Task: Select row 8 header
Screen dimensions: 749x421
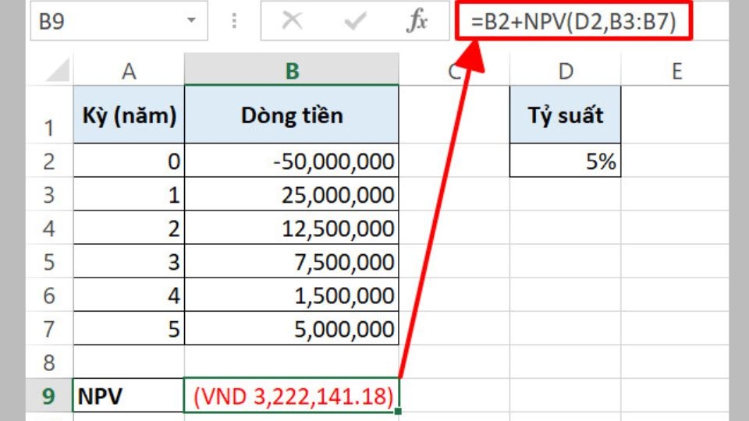Action: click(49, 361)
